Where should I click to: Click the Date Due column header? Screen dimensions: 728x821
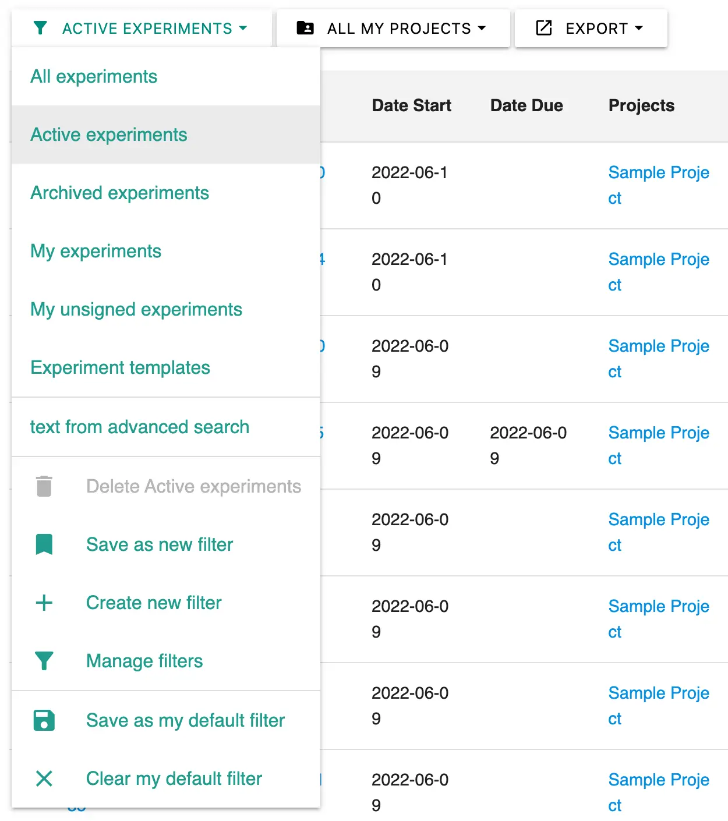coord(526,105)
